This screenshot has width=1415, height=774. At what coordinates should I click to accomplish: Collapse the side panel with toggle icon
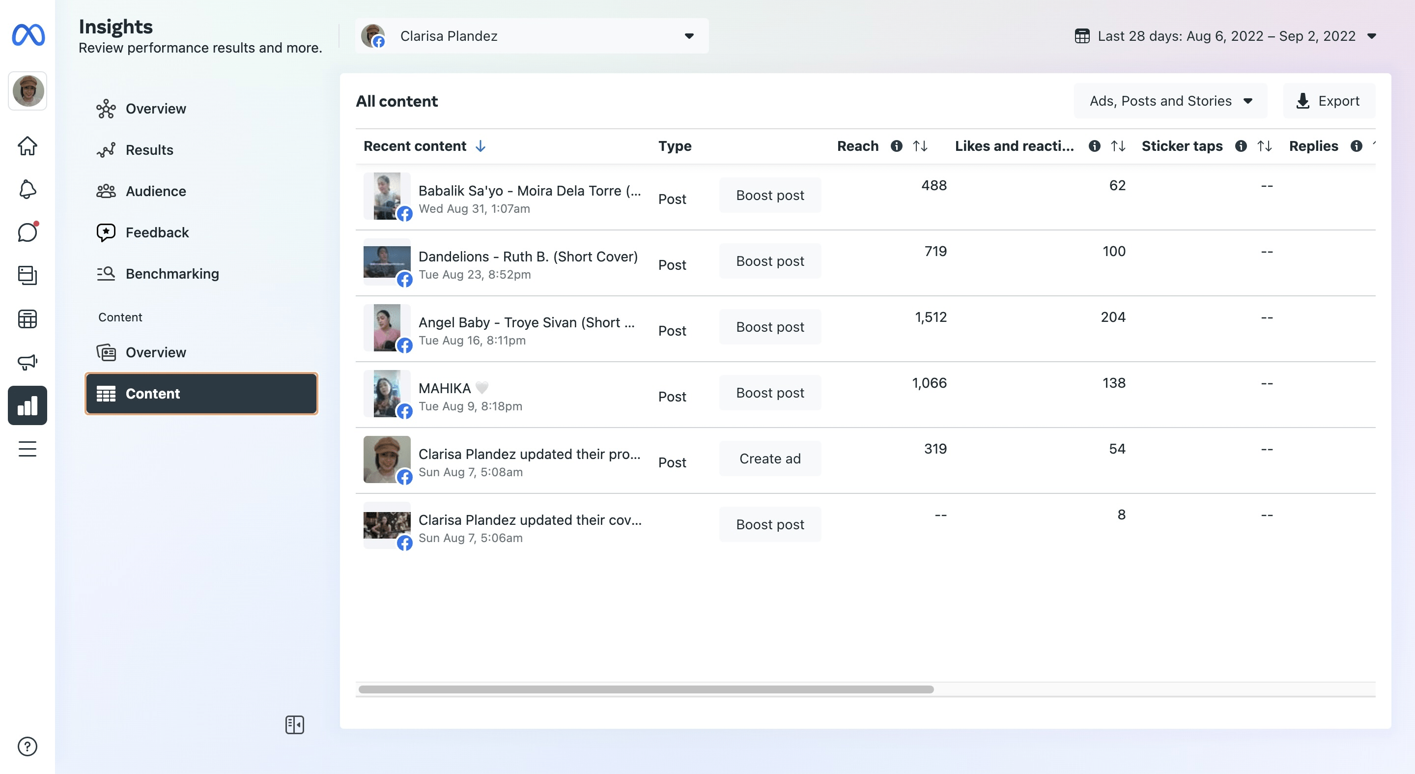click(294, 724)
